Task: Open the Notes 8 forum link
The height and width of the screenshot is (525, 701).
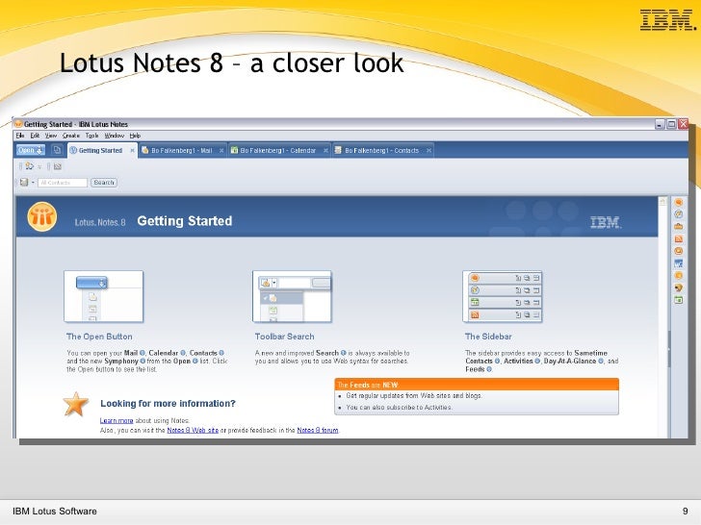Action: point(318,430)
